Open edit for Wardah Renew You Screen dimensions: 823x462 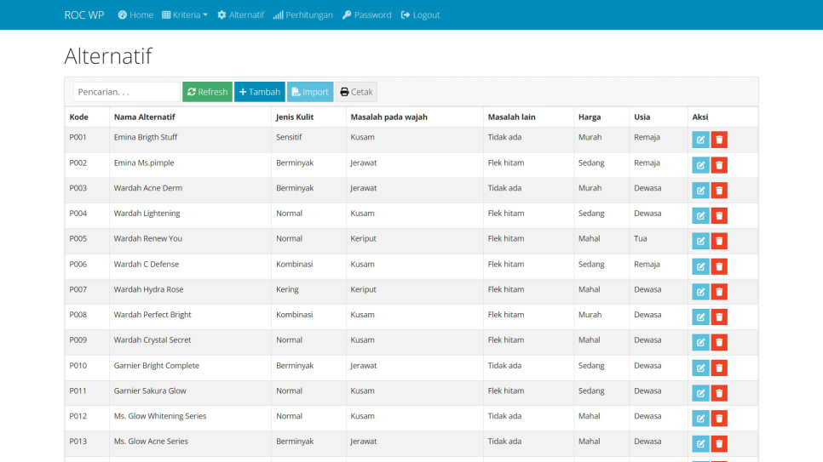coord(700,242)
